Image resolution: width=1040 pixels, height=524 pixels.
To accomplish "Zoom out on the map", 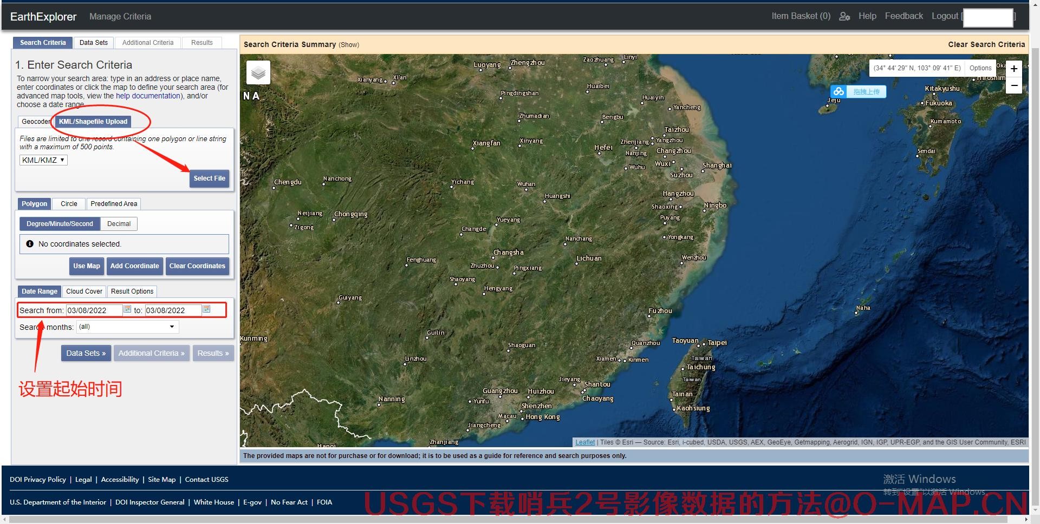I will tap(1013, 85).
